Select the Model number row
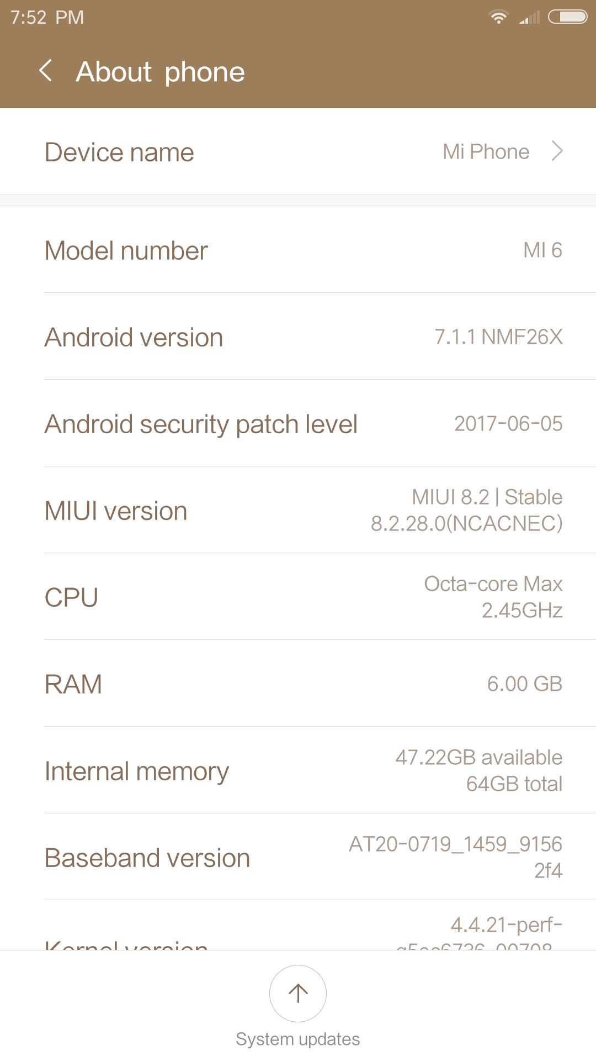 click(x=298, y=250)
